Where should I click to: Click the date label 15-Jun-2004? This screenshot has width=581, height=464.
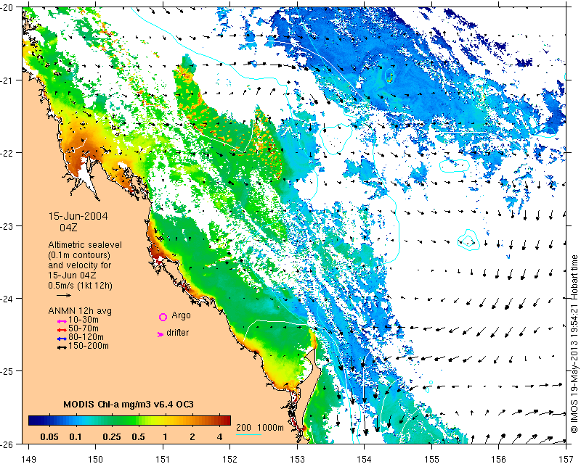pyautogui.click(x=78, y=216)
